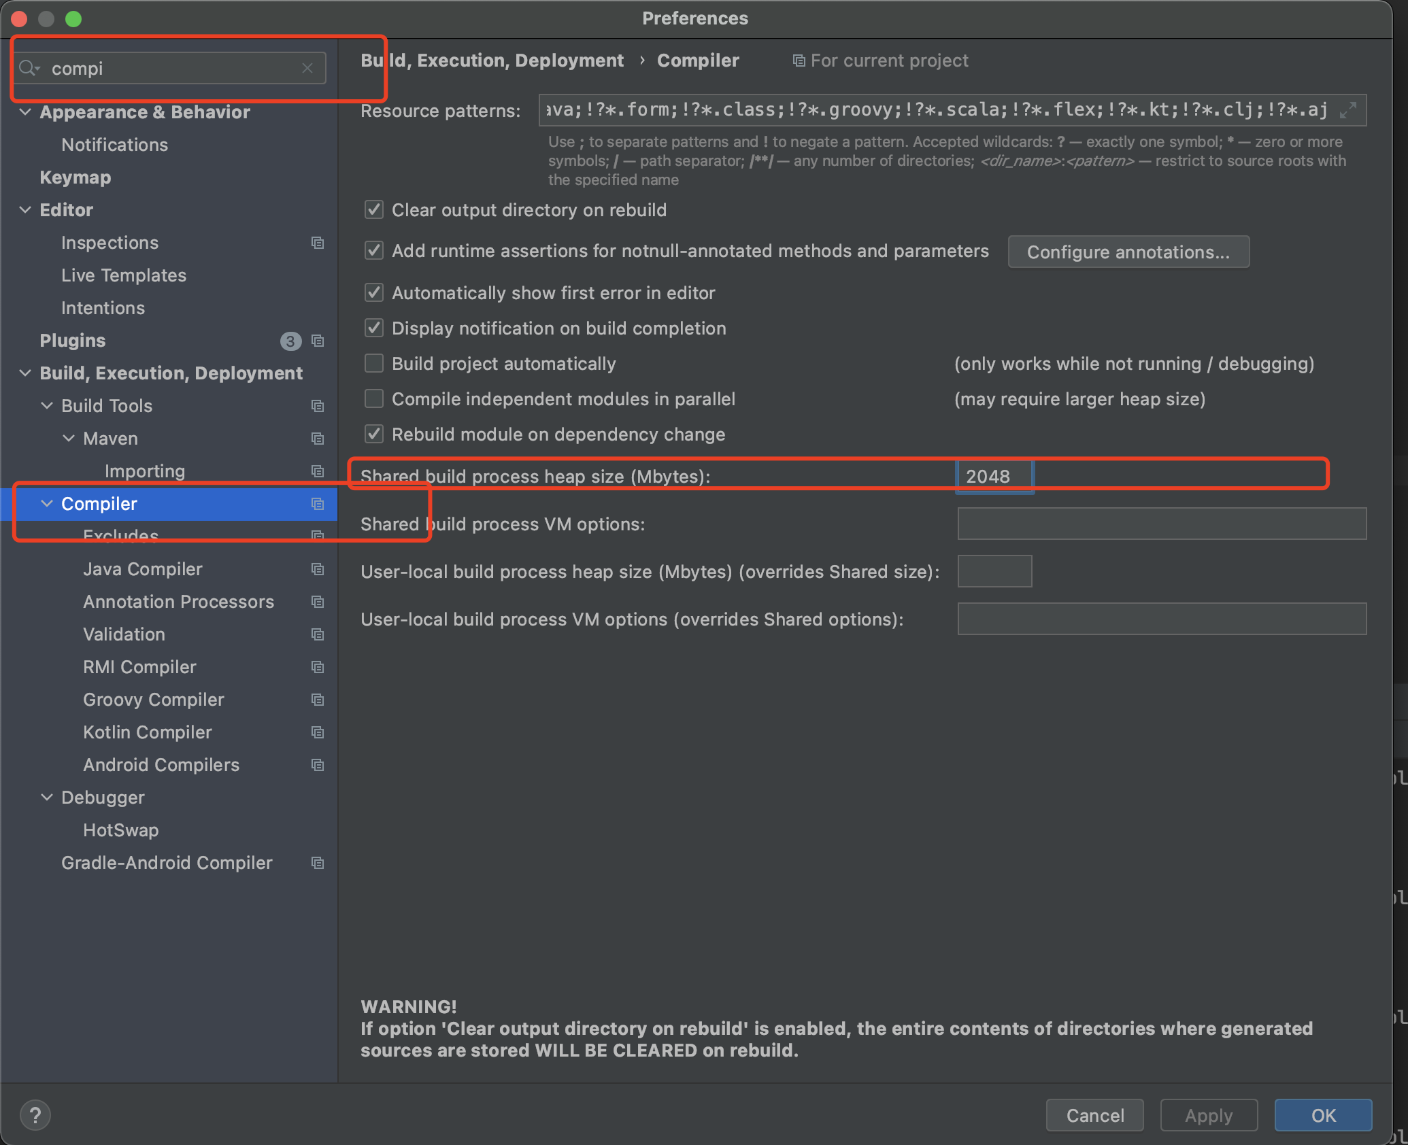Click project-level icon beside Plugins

(317, 341)
